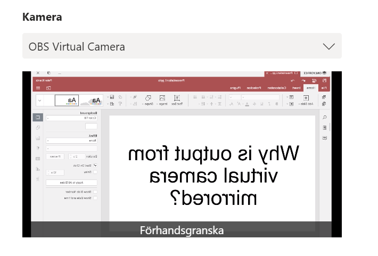Click the Save icon in red header

pos(324,80)
